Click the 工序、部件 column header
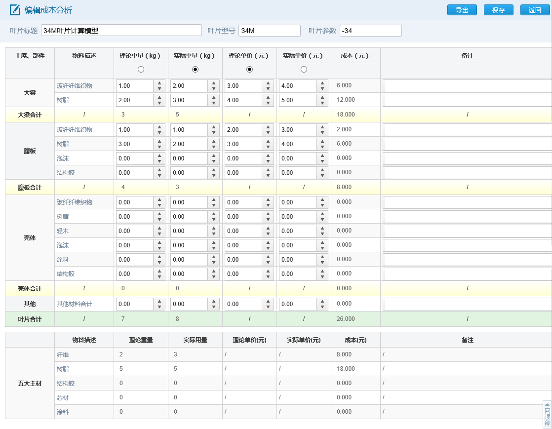This screenshot has height=429, width=552. point(30,56)
